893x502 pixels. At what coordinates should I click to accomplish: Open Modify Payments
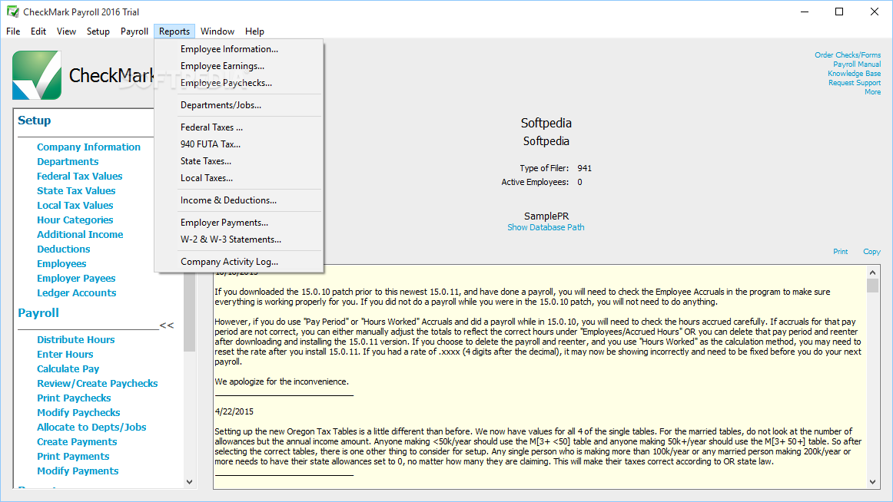pos(78,471)
